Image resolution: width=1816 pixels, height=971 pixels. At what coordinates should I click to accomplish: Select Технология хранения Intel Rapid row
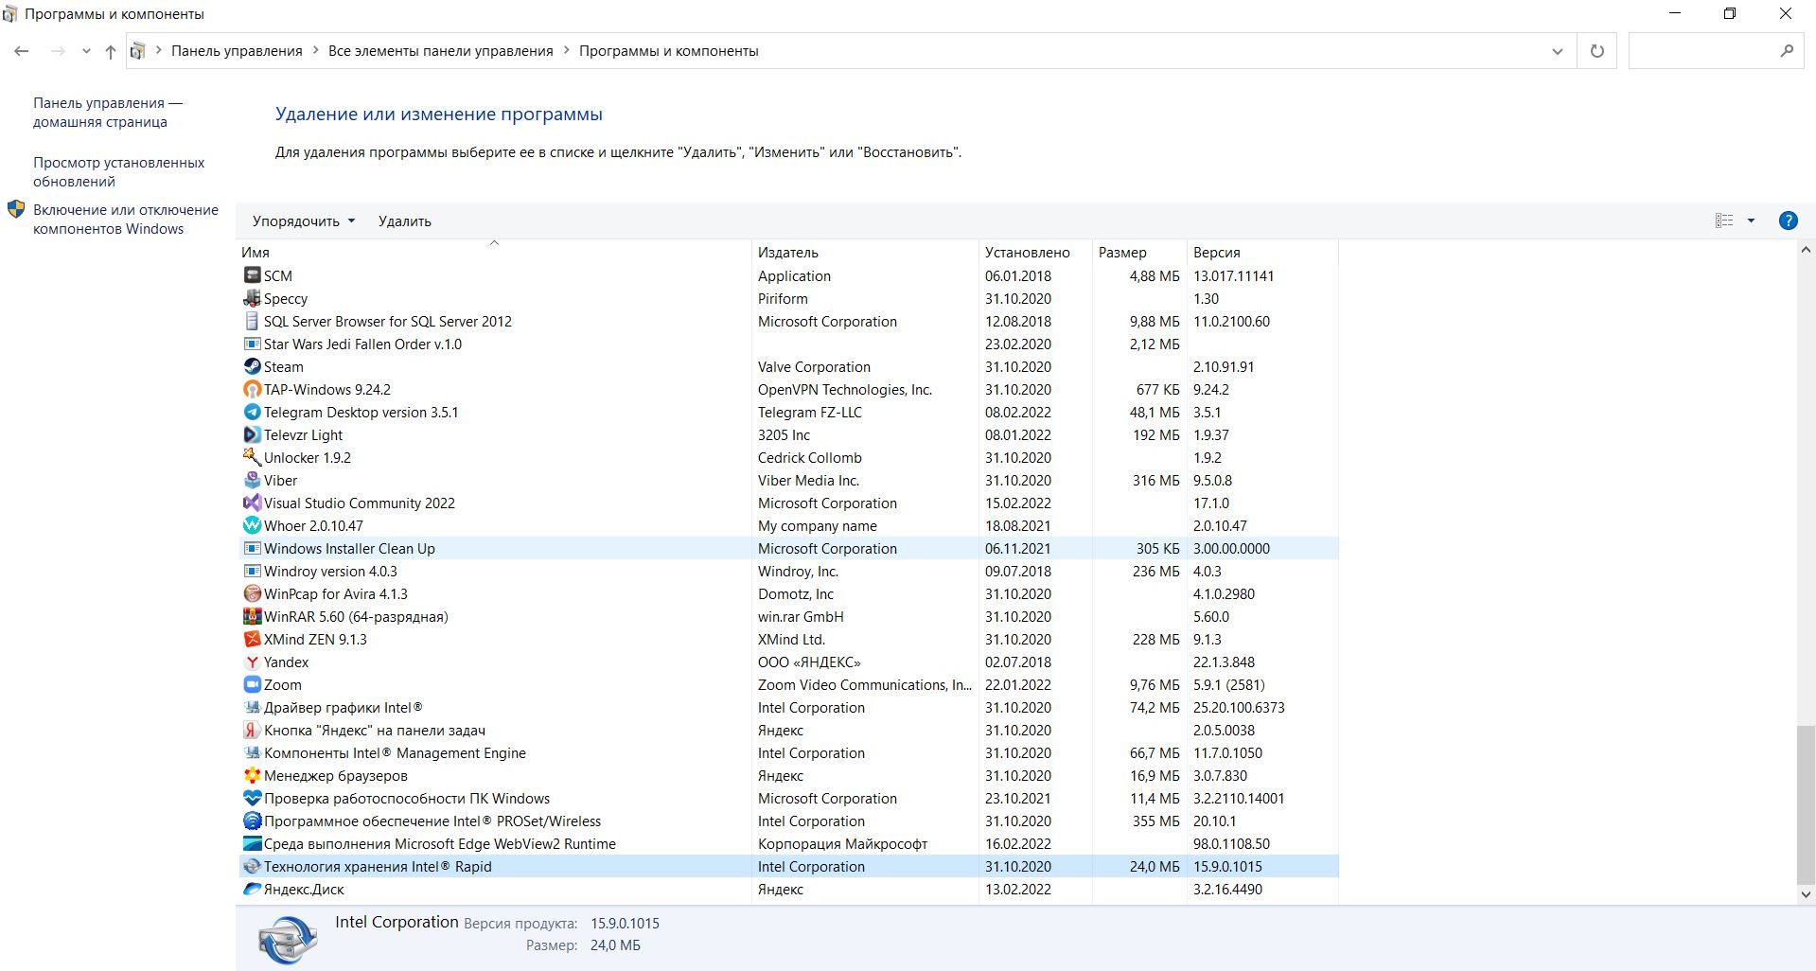pyautogui.click(x=788, y=866)
